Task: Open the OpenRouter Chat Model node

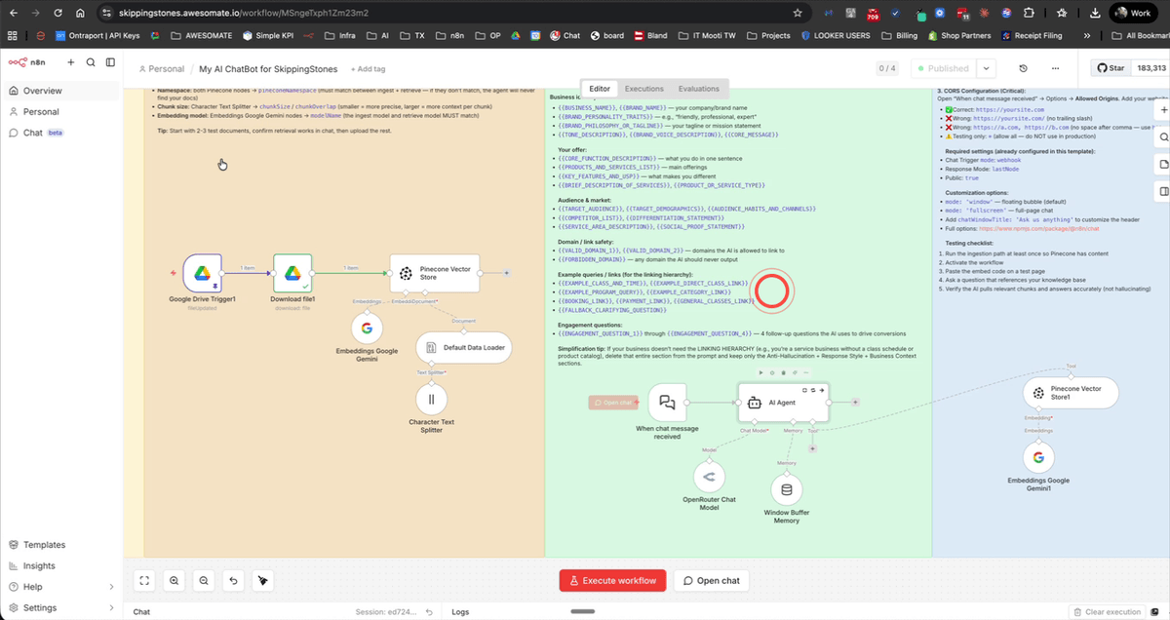Action: coord(710,475)
